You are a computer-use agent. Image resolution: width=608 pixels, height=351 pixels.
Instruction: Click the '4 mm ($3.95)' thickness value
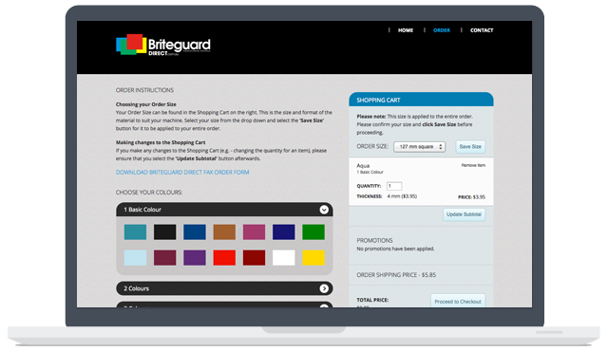(402, 196)
